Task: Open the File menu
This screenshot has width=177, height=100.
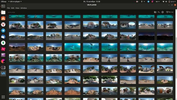Action: pos(8,8)
